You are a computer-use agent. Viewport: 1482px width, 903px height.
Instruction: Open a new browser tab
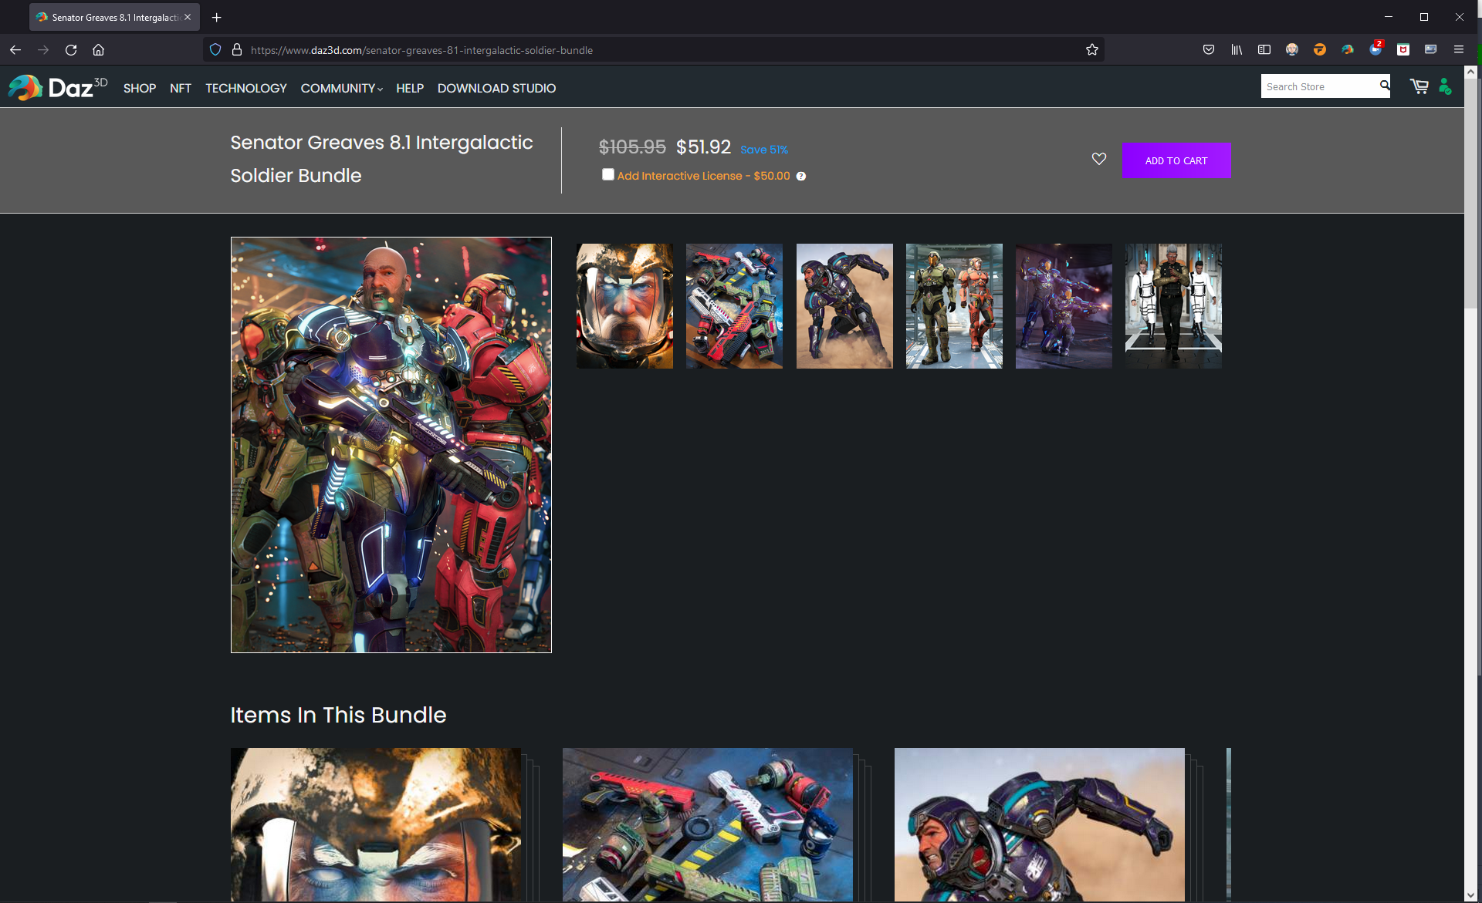point(217,17)
